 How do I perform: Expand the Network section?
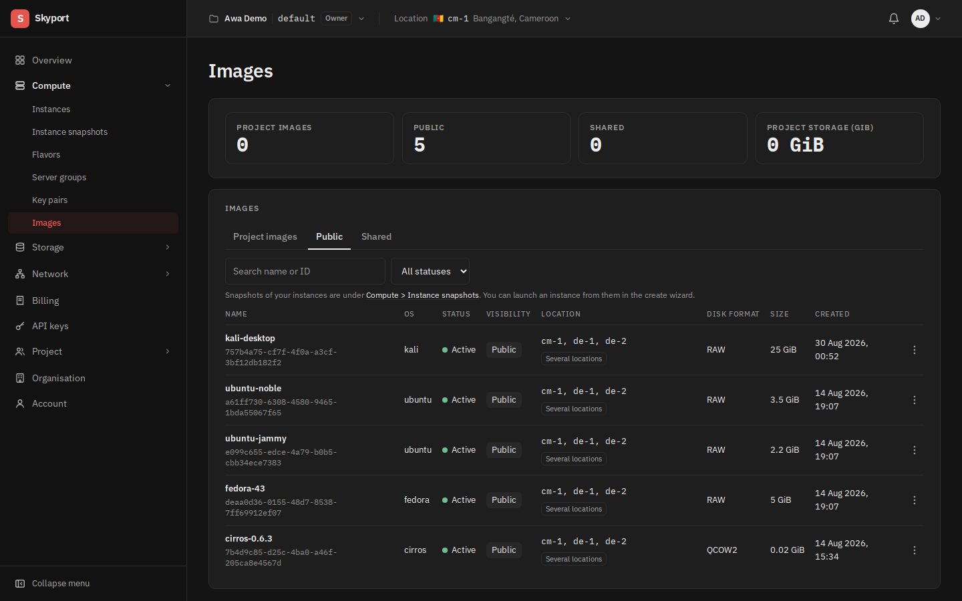click(x=93, y=274)
